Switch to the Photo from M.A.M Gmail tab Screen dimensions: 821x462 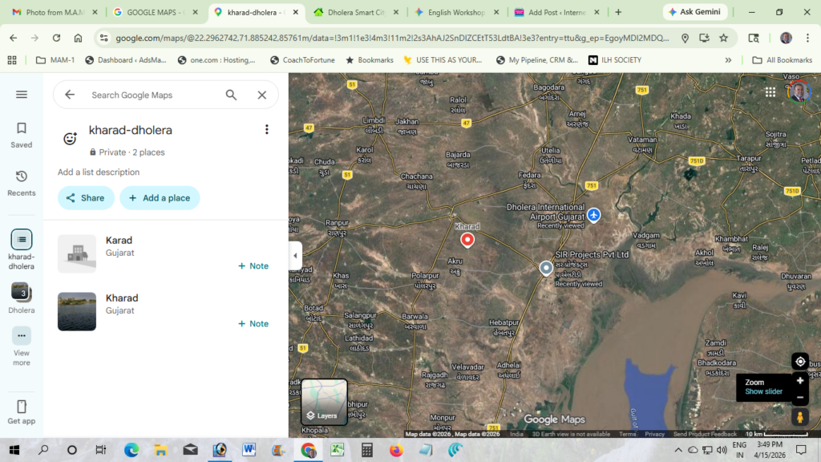(x=55, y=12)
